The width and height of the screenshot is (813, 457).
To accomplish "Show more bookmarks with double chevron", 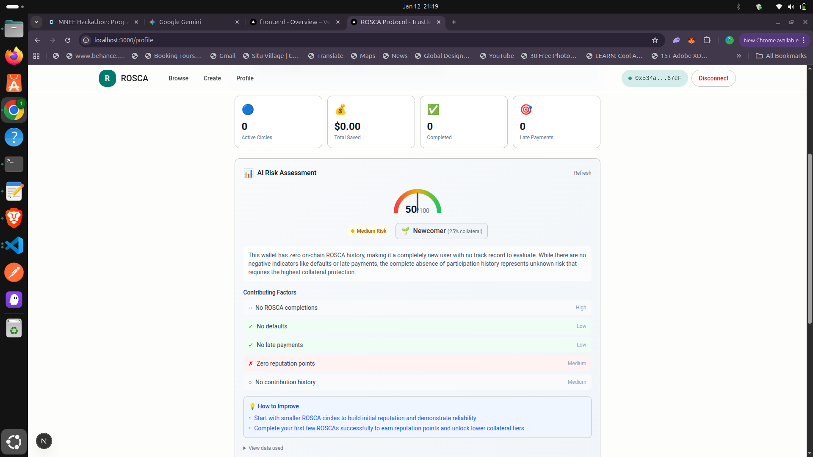I will 738,56.
